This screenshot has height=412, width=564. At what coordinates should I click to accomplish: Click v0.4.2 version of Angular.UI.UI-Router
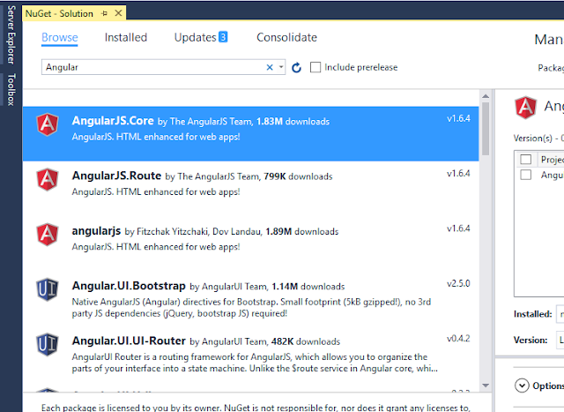click(x=458, y=339)
